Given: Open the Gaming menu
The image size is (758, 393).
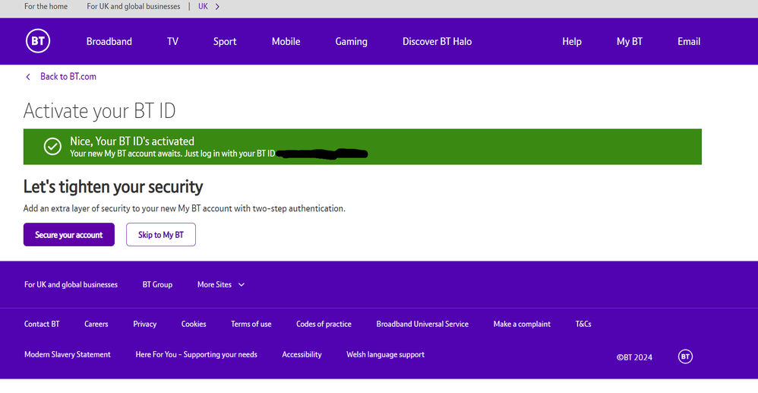Looking at the screenshot, I should point(352,42).
